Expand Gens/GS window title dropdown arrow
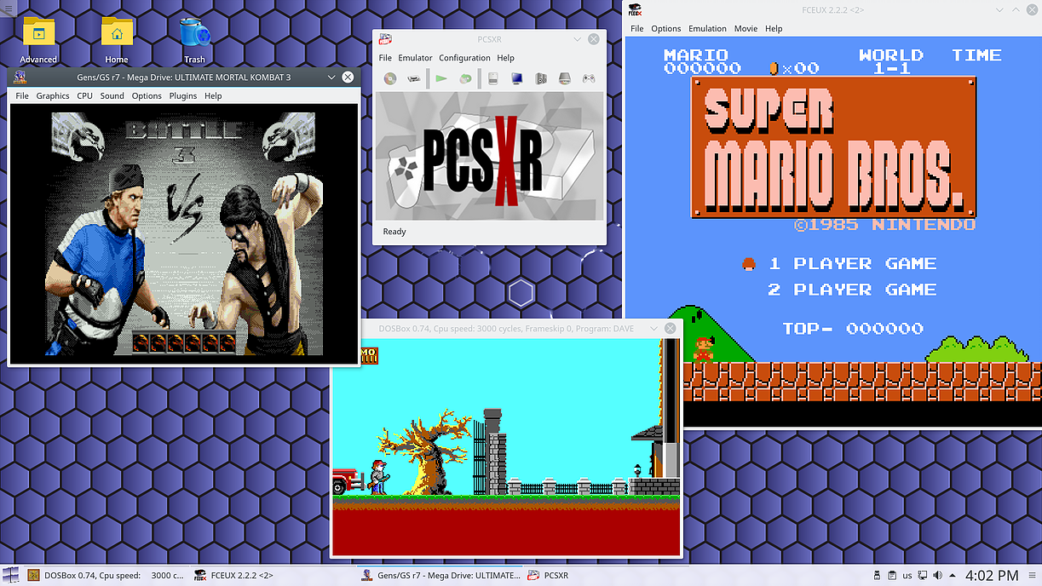 pos(331,77)
